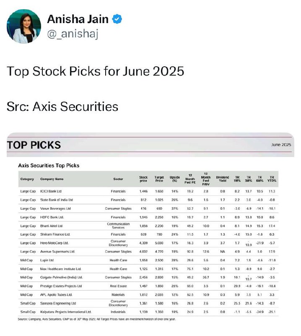Image resolution: width=301 pixels, height=336 pixels.
Task: Select the ICICI Bank Ltd row
Action: pyautogui.click(x=148, y=191)
